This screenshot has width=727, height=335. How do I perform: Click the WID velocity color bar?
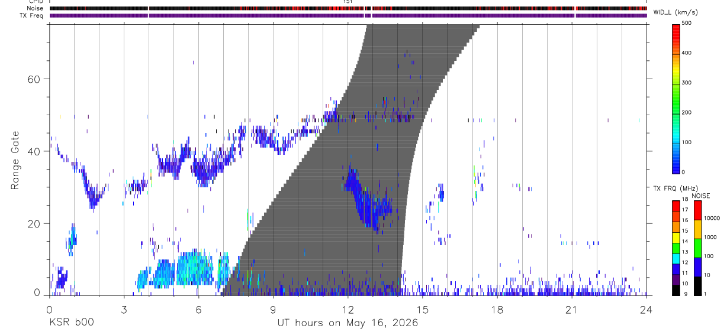(675, 98)
